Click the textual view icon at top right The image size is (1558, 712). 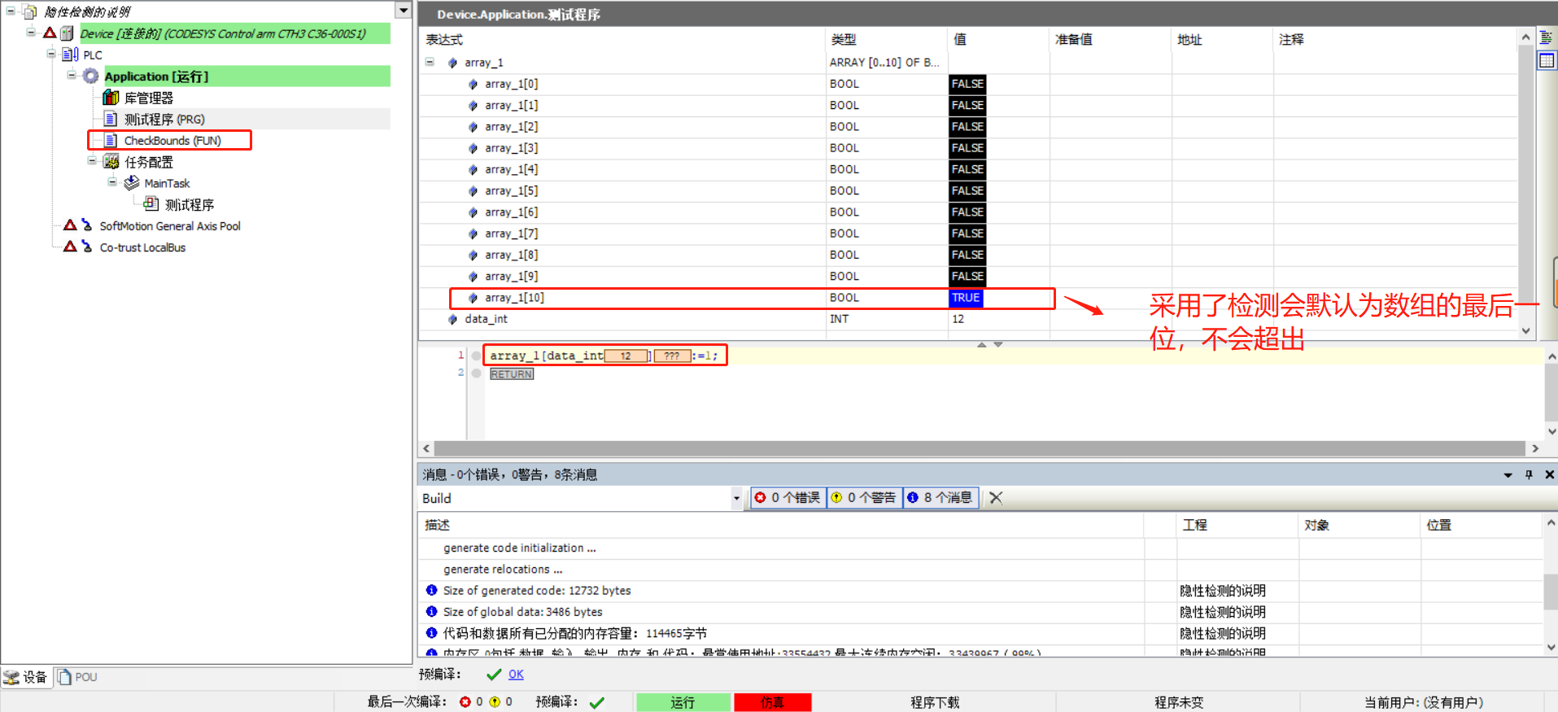[1547, 37]
